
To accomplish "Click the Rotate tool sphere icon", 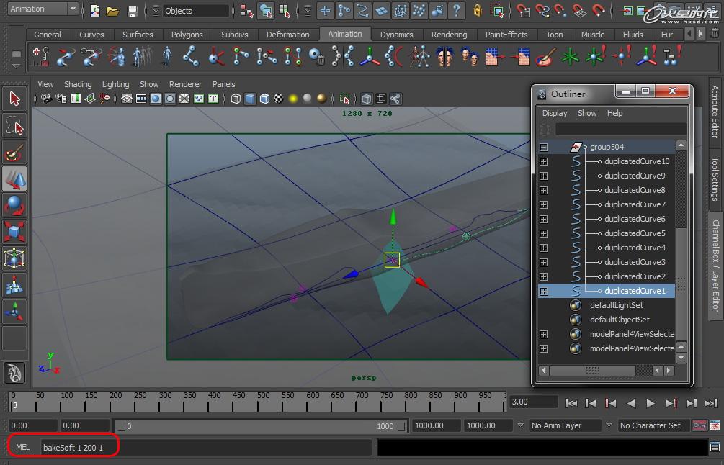I will [x=14, y=205].
